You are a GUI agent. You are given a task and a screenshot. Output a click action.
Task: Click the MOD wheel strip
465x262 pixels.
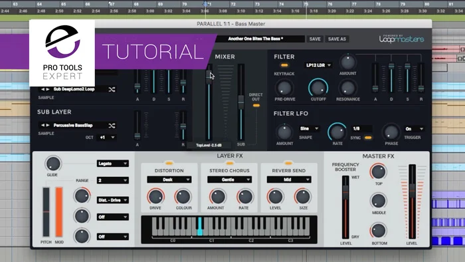(59, 212)
